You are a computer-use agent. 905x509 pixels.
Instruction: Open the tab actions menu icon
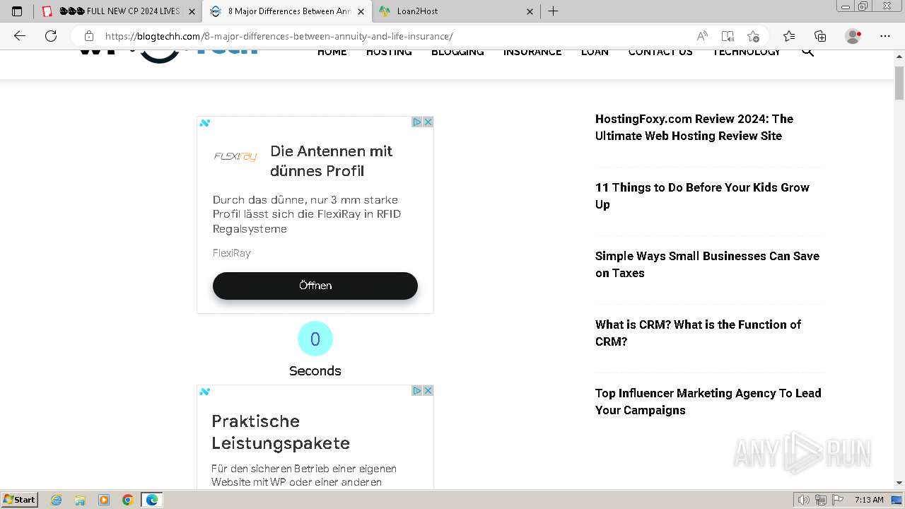(x=17, y=11)
